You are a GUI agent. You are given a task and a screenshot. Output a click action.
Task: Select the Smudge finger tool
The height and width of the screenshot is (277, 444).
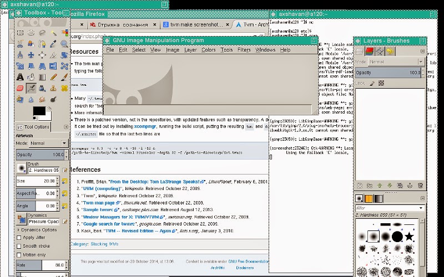click(x=42, y=99)
